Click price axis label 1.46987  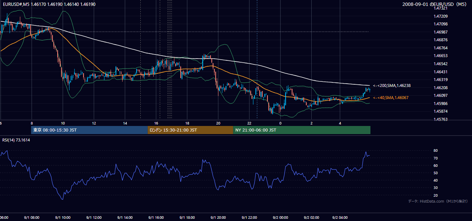[x=441, y=32]
